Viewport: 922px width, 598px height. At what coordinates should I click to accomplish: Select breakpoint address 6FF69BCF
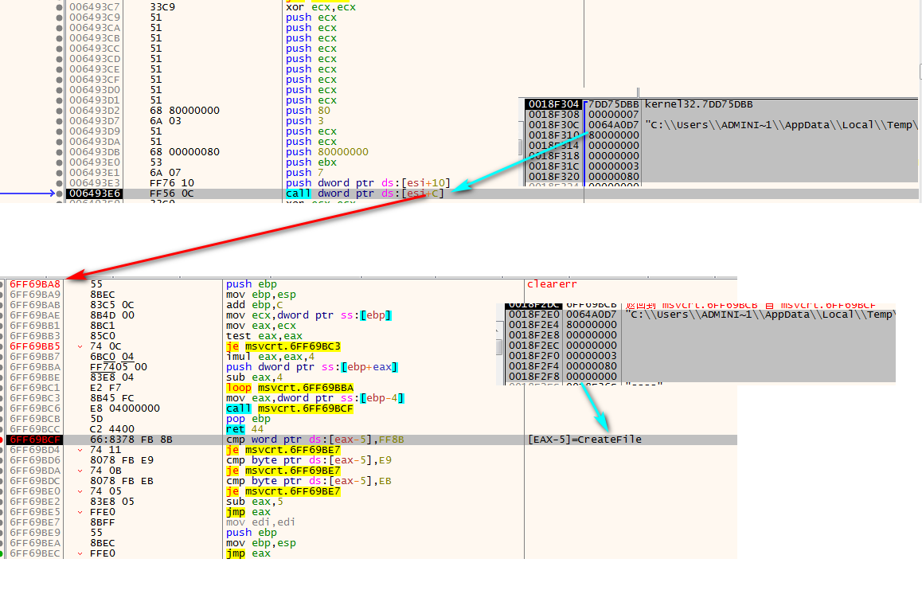(x=35, y=440)
